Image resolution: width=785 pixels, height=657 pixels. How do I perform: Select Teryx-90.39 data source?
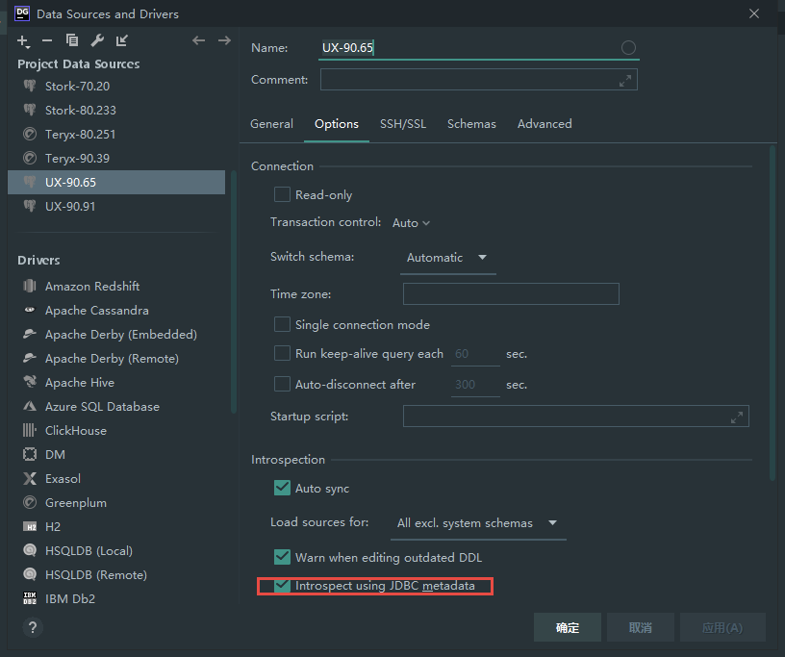click(x=116, y=159)
